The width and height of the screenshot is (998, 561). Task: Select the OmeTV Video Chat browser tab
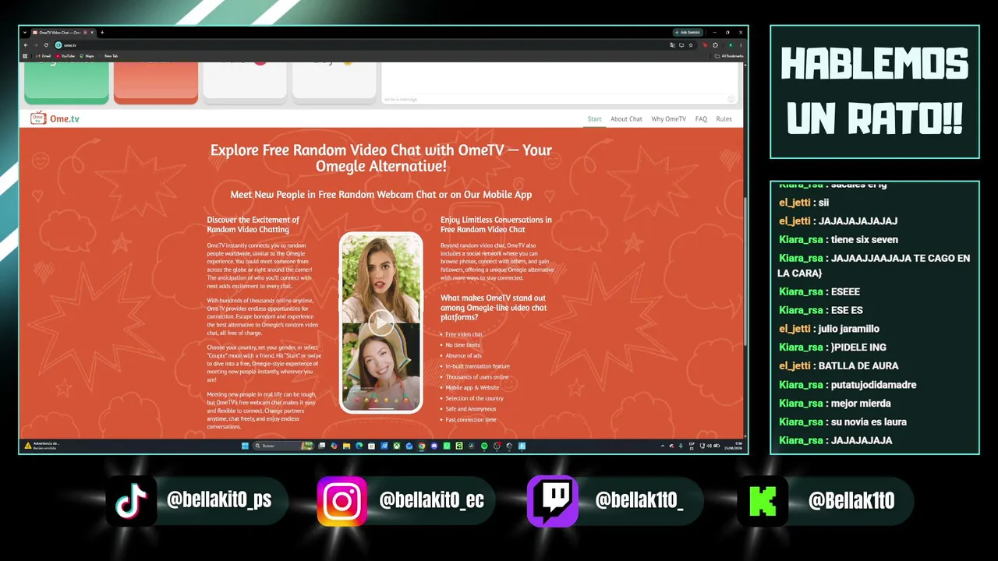pyautogui.click(x=65, y=33)
